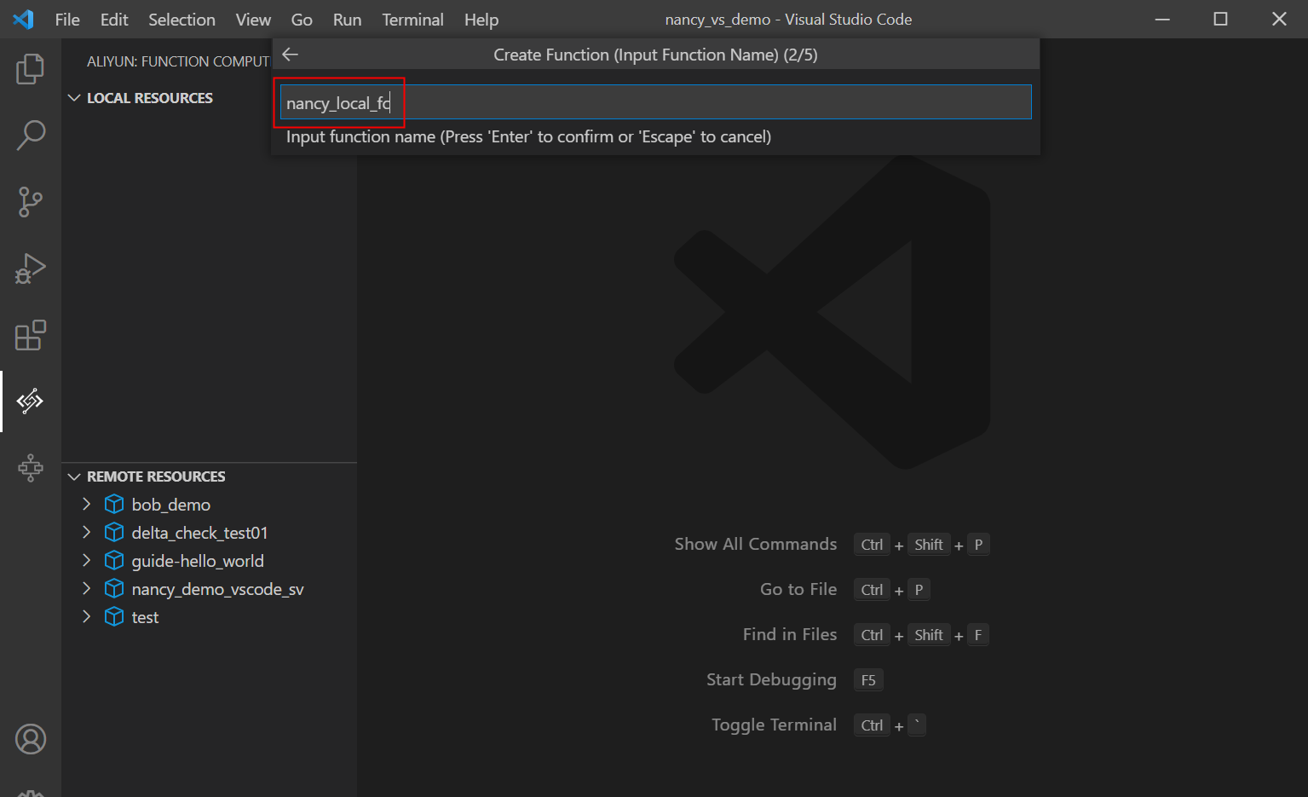Expand the test service node
The height and width of the screenshot is (797, 1308).
[x=86, y=617]
